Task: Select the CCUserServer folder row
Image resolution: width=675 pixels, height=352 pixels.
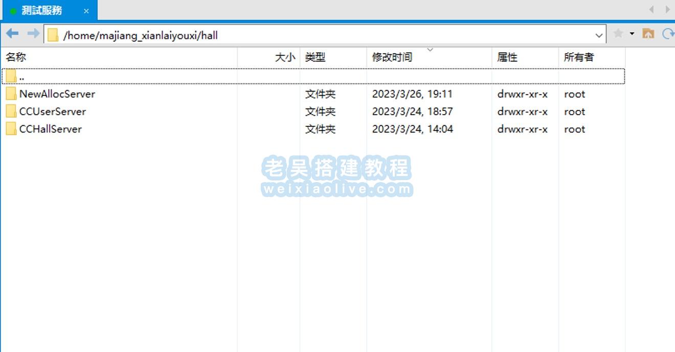Action: click(53, 112)
